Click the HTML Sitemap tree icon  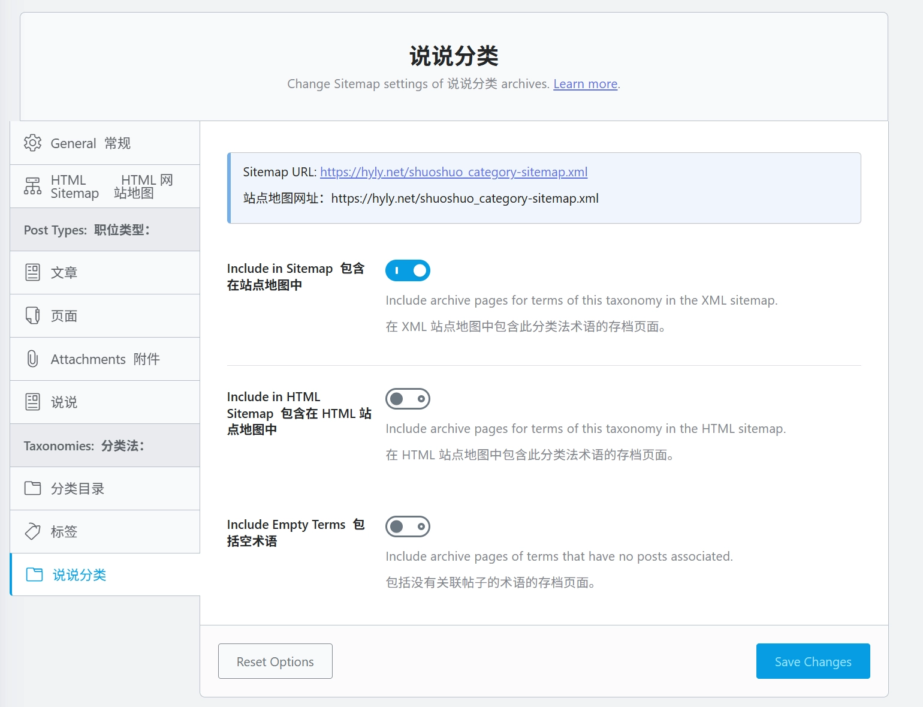(32, 186)
